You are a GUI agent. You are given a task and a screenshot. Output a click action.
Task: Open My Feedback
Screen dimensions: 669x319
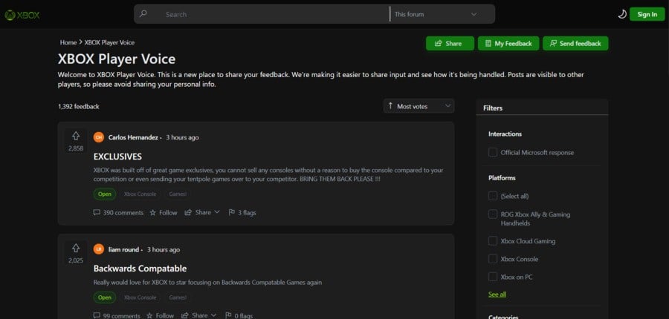point(508,44)
